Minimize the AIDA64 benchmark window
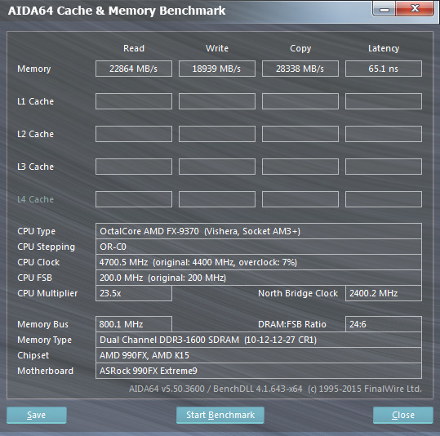This screenshot has height=436, width=440. point(384,9)
